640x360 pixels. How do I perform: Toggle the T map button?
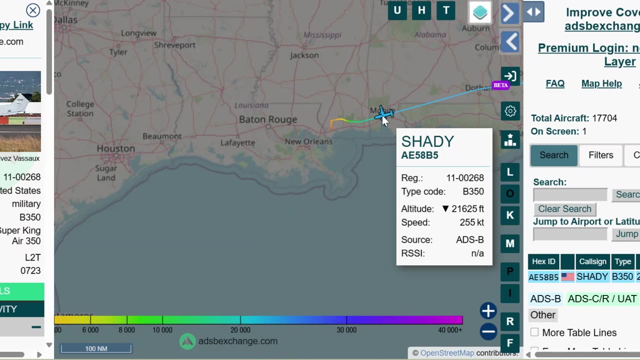[x=446, y=10]
